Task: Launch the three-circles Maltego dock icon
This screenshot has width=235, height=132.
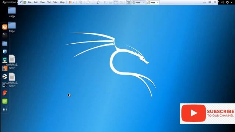Action: tap(5, 77)
